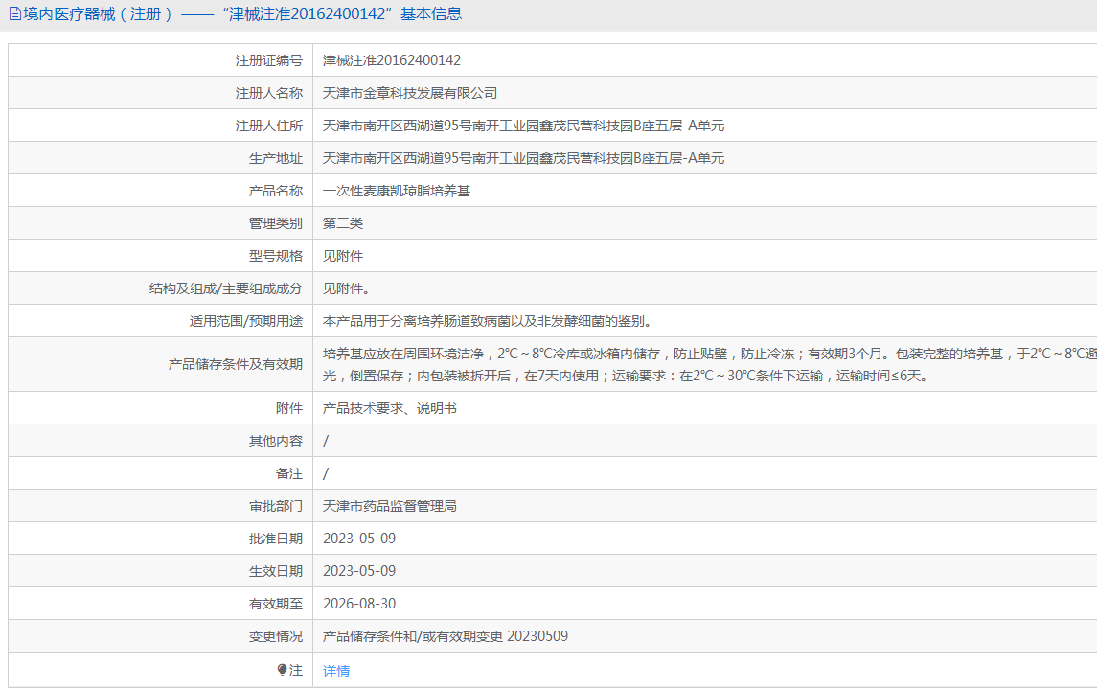Click the document icon in the page header
The height and width of the screenshot is (688, 1097).
pyautogui.click(x=14, y=14)
